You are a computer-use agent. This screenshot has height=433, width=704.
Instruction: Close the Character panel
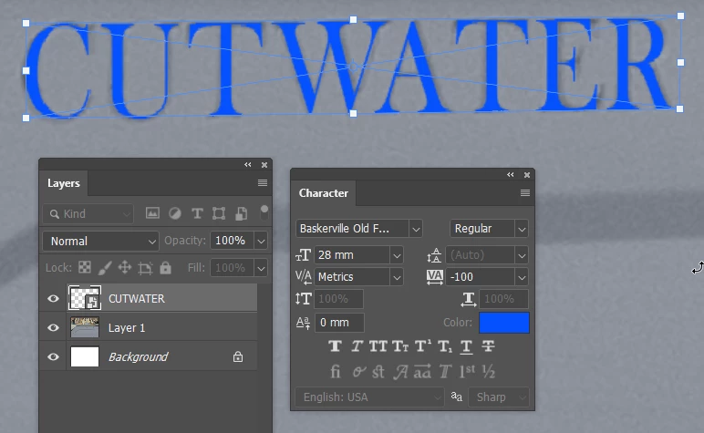pos(527,174)
